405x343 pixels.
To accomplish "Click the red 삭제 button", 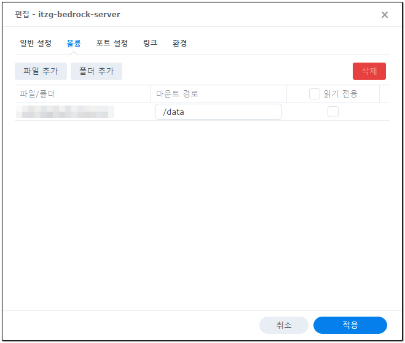I will (x=369, y=71).
